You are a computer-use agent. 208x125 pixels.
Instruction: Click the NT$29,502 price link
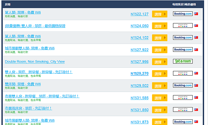point(140,86)
